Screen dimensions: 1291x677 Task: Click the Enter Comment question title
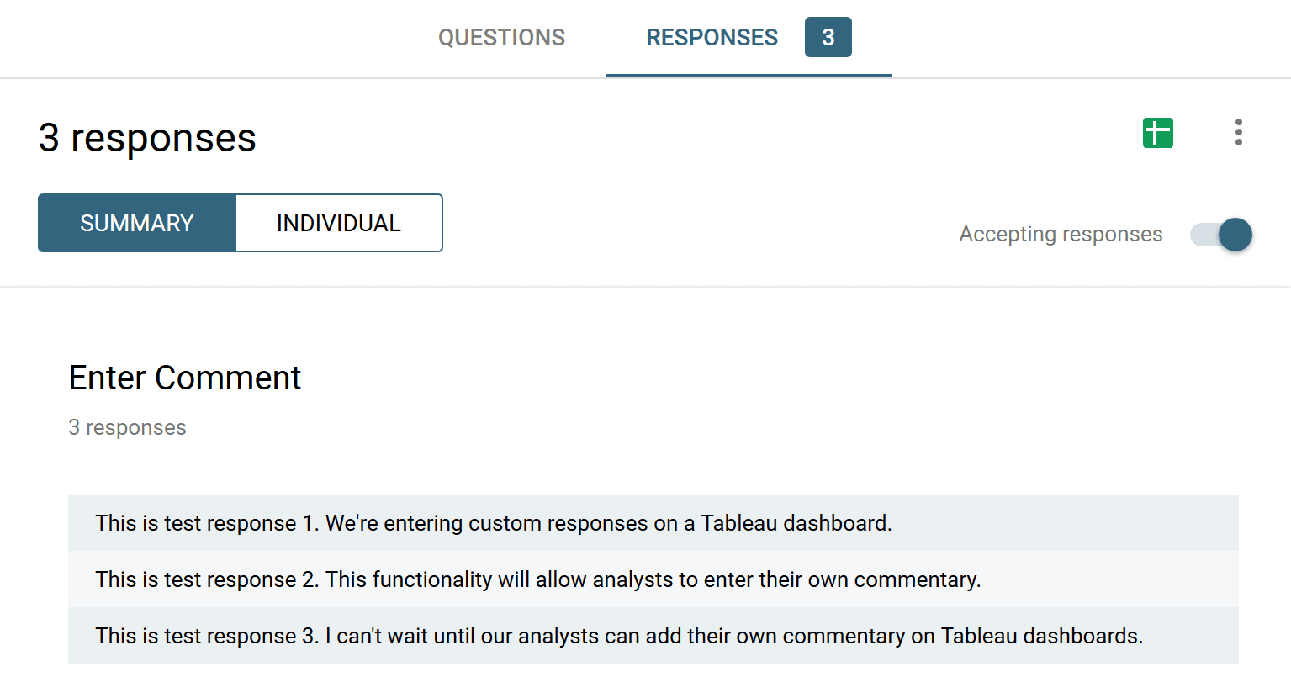(x=185, y=378)
